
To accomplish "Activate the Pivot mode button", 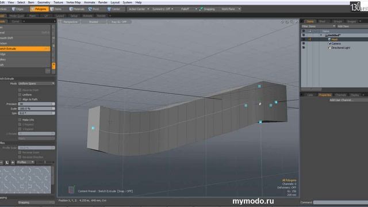I will (x=94, y=9).
